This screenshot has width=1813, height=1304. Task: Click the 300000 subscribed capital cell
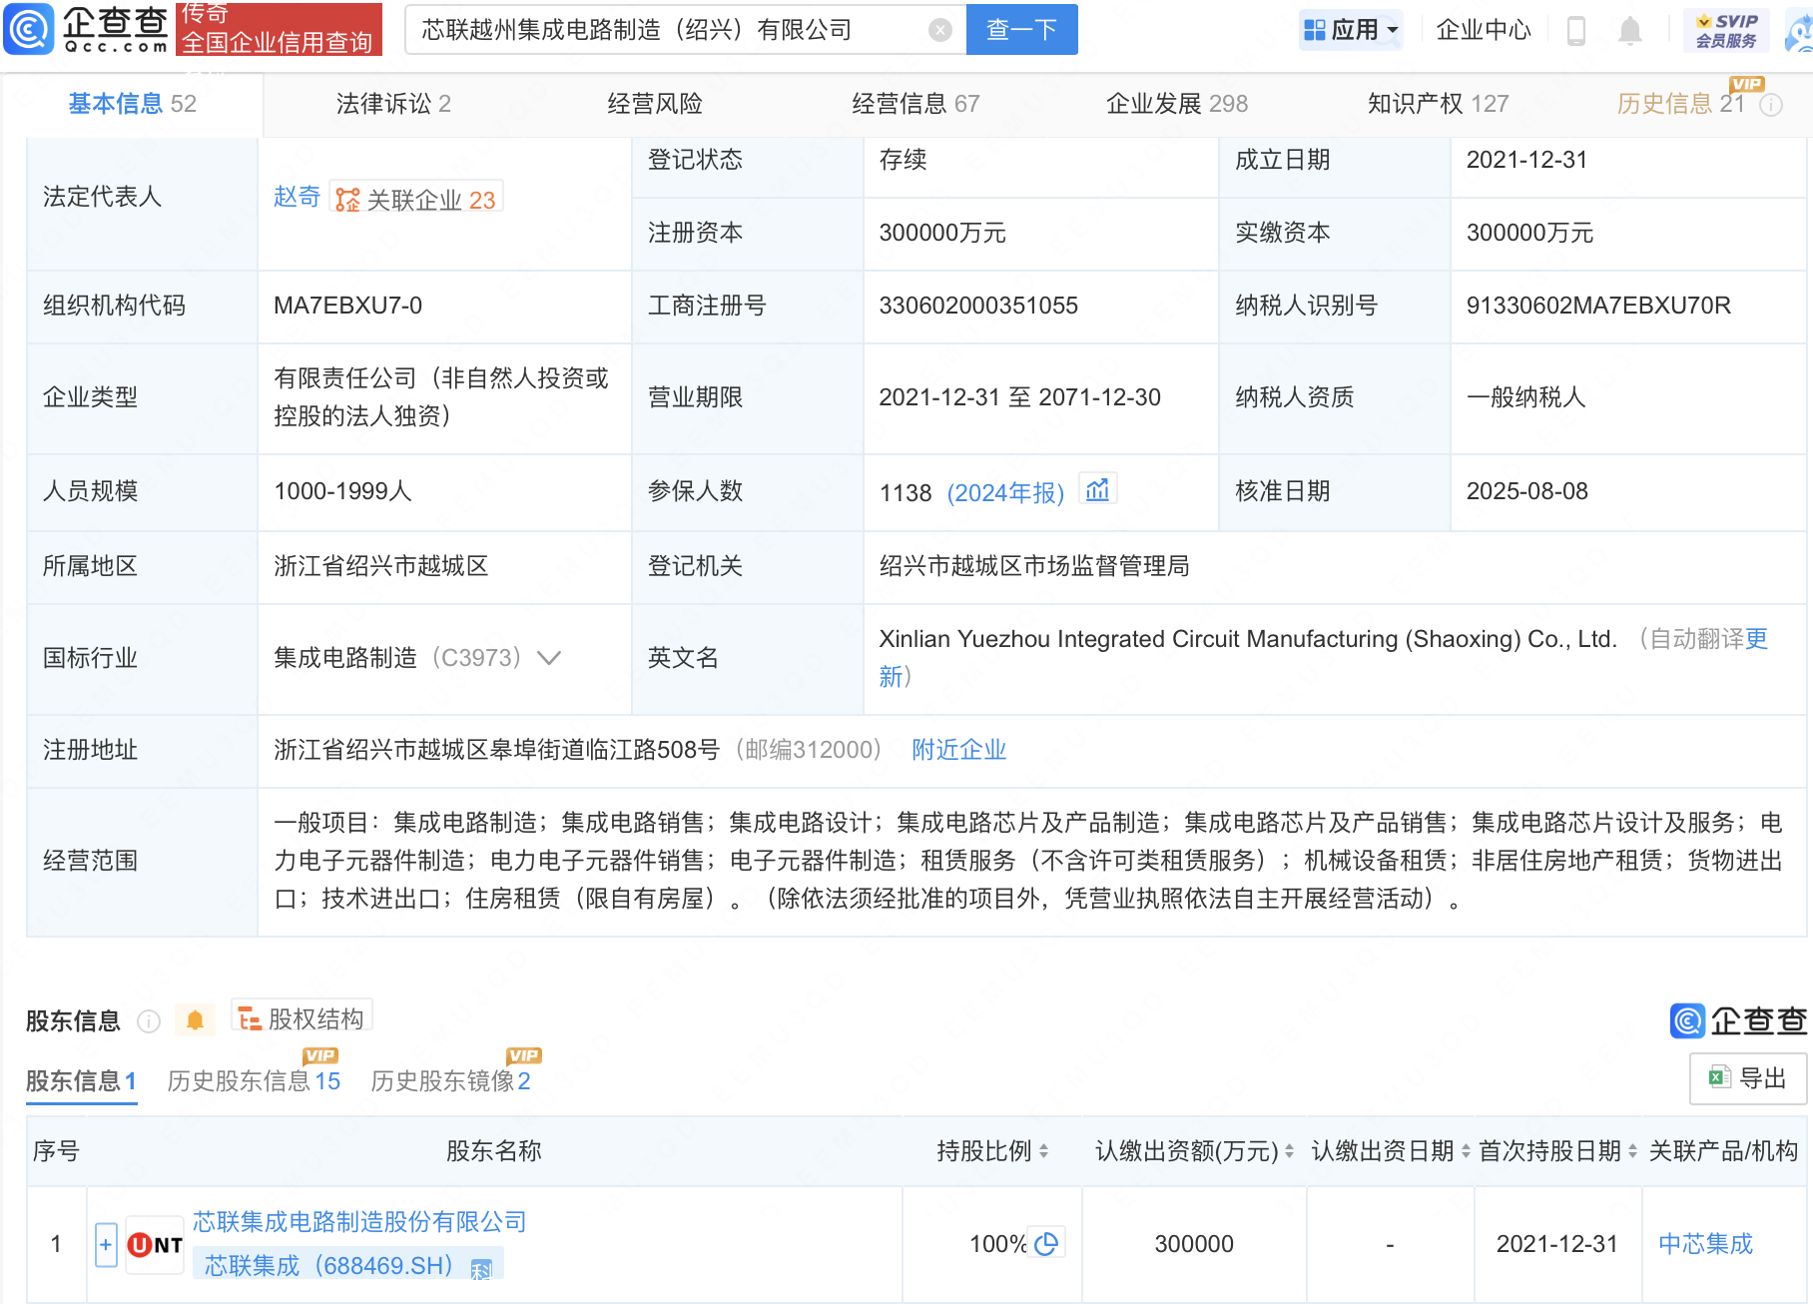tap(1194, 1244)
